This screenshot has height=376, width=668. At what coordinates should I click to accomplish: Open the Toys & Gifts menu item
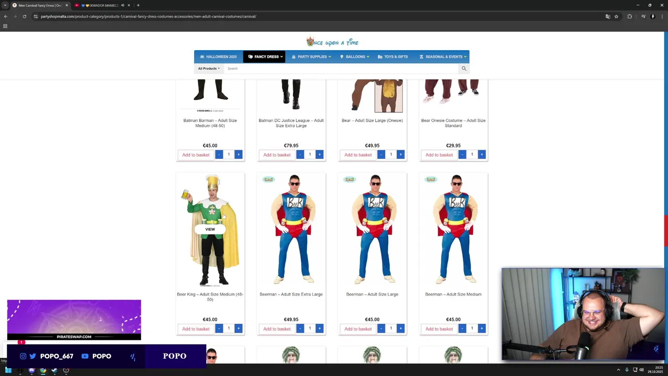393,56
